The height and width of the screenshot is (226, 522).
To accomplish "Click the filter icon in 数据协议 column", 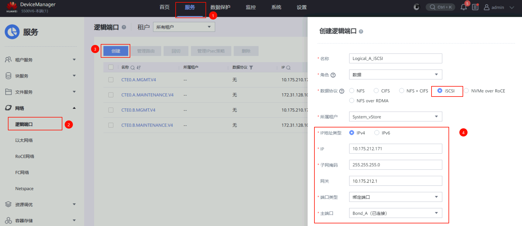I will coord(251,68).
